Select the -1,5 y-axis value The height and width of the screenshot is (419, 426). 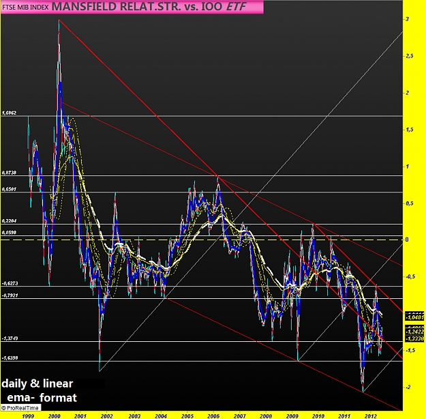click(410, 350)
